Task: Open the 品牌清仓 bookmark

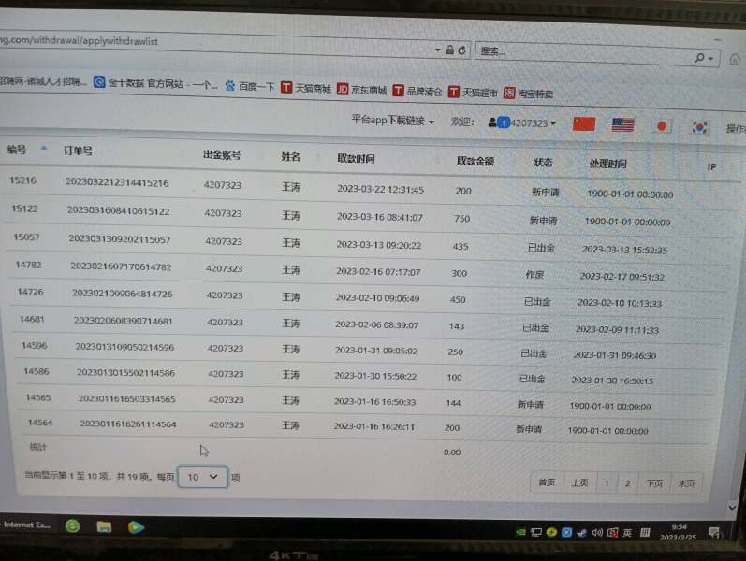Action: tap(417, 91)
